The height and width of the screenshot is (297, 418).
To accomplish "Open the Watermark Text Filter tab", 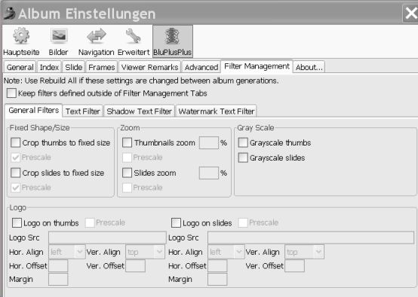I will pyautogui.click(x=217, y=111).
